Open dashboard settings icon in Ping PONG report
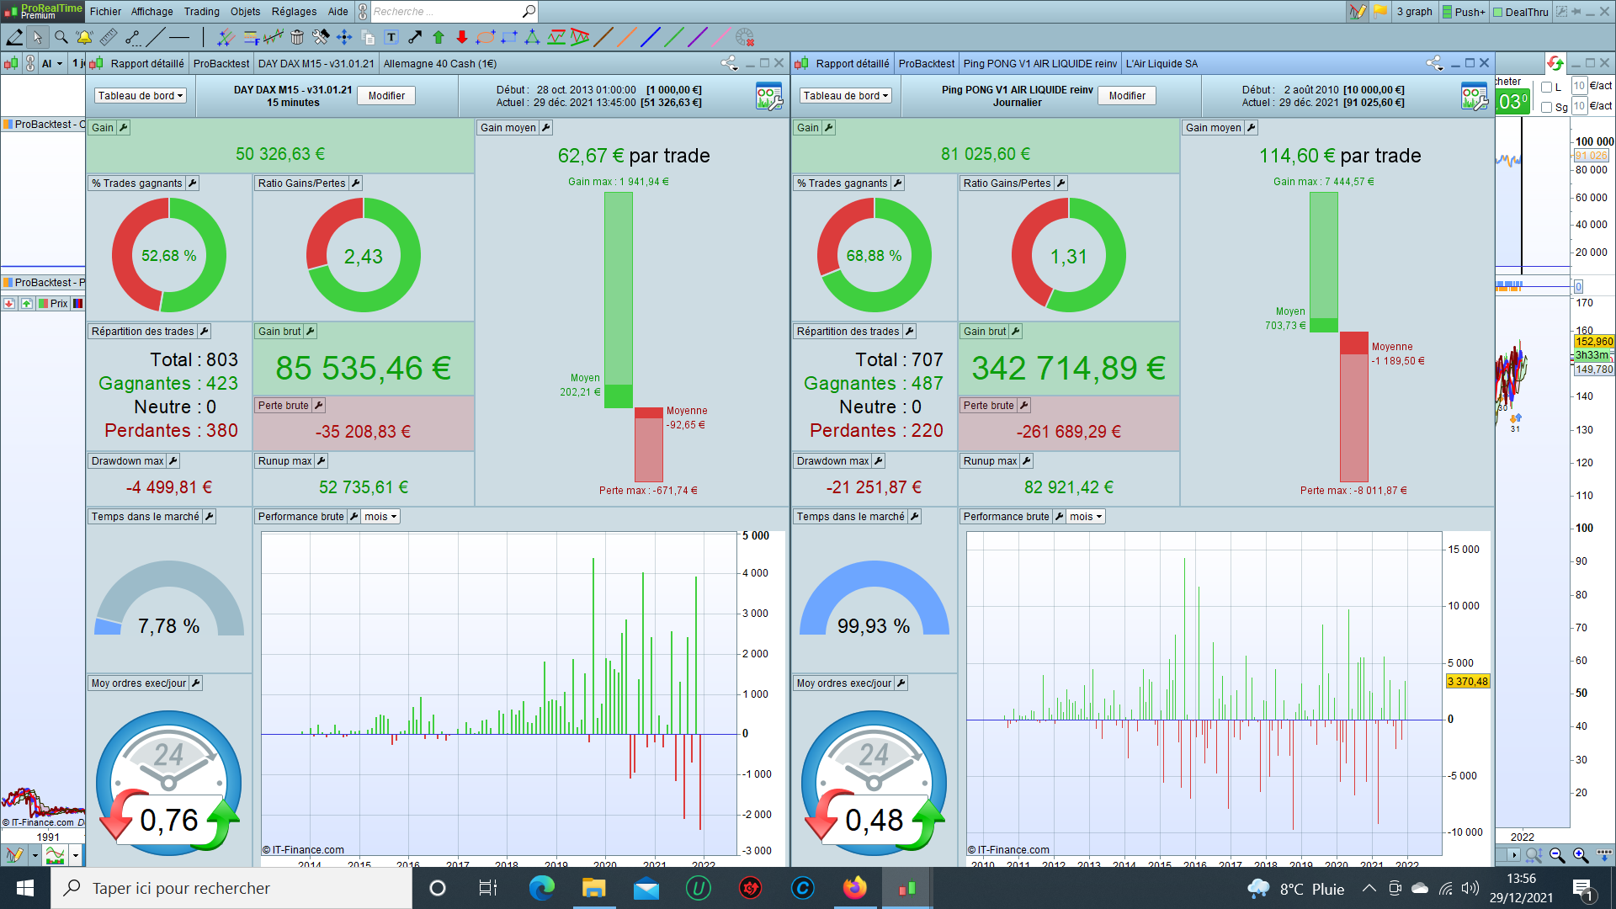The height and width of the screenshot is (909, 1616). coord(1474,97)
